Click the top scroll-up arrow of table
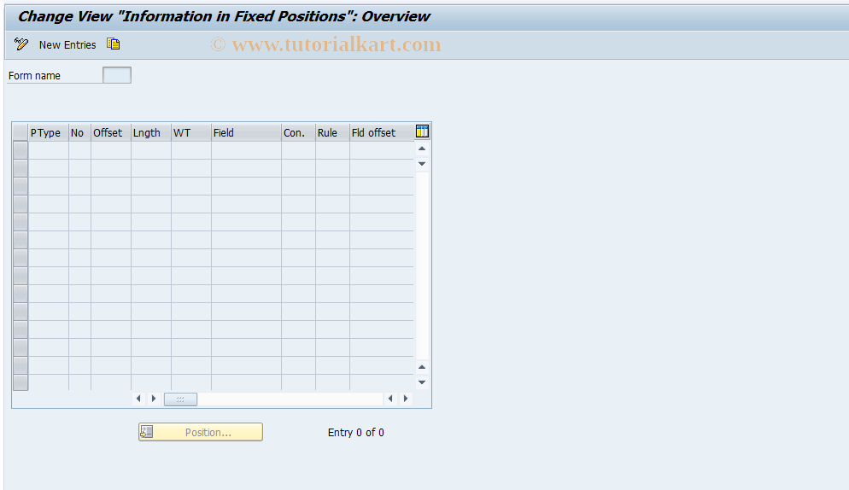 pyautogui.click(x=422, y=149)
